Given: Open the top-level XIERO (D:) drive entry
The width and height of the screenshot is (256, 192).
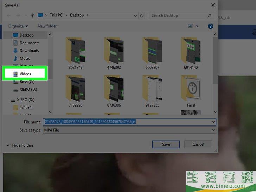Looking at the screenshot, I should pyautogui.click(x=25, y=100).
